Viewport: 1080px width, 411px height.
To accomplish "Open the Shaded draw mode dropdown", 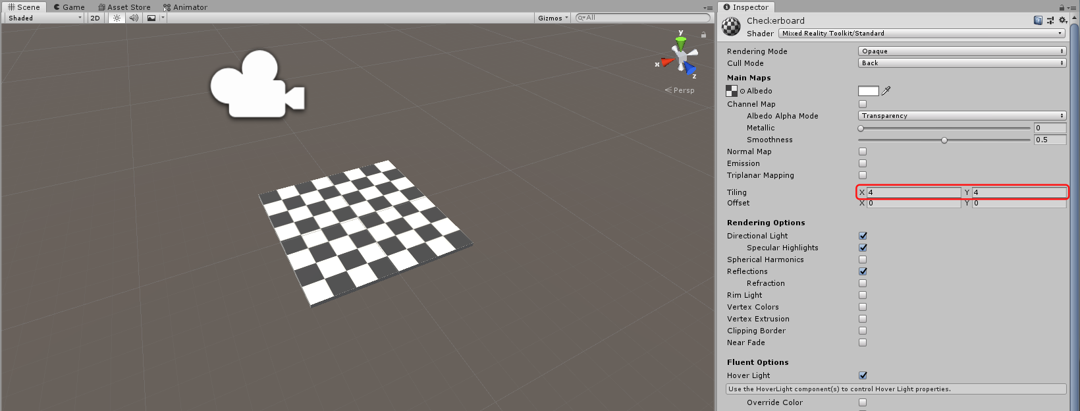I will click(44, 18).
